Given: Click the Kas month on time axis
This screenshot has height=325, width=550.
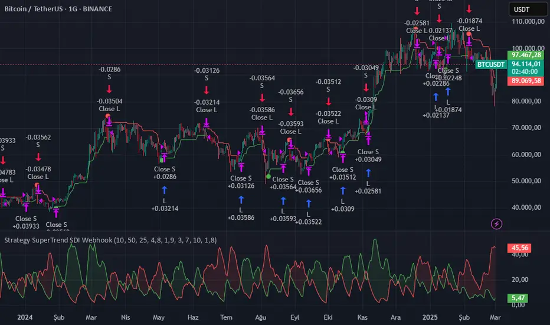Looking at the screenshot, I should pos(362,317).
